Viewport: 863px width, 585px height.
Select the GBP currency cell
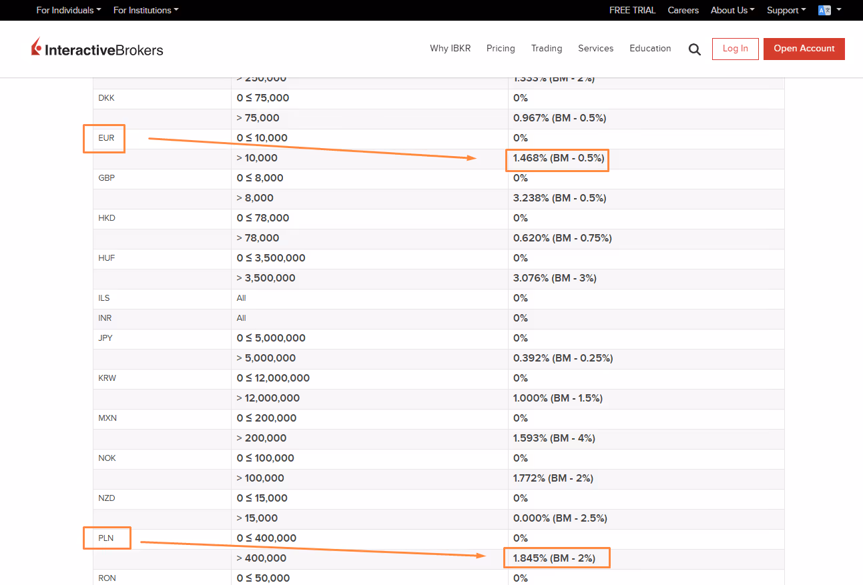(162, 178)
